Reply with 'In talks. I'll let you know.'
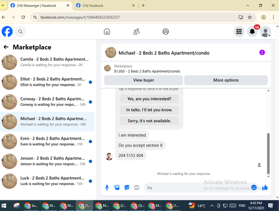This screenshot has width=279, height=211. 149,110
